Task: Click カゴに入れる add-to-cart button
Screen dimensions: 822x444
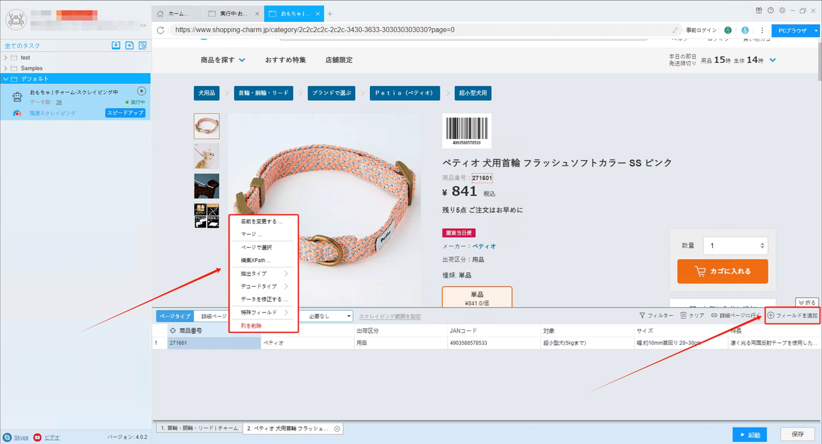Action: tap(722, 271)
